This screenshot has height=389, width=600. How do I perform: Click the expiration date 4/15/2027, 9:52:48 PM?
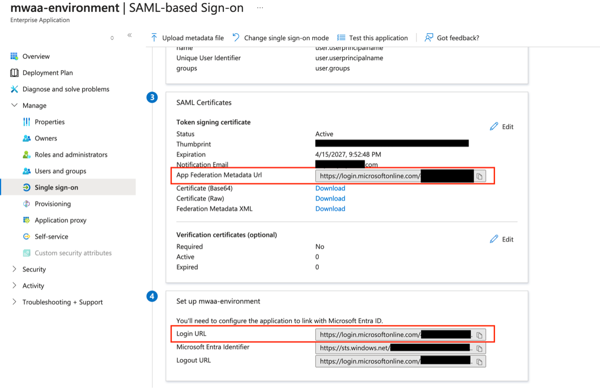pyautogui.click(x=348, y=154)
